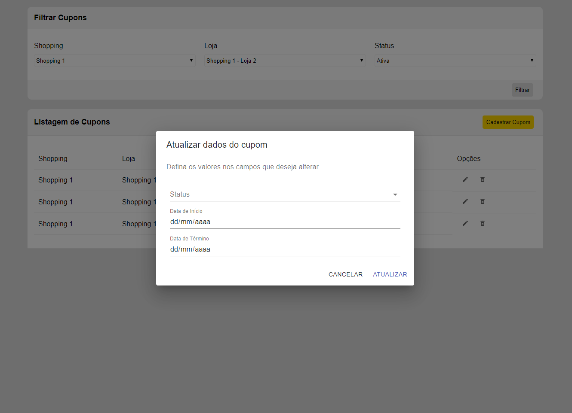Viewport: 572px width, 413px height.
Task: Click the trash icon on the third coupon row
Action: [482, 223]
